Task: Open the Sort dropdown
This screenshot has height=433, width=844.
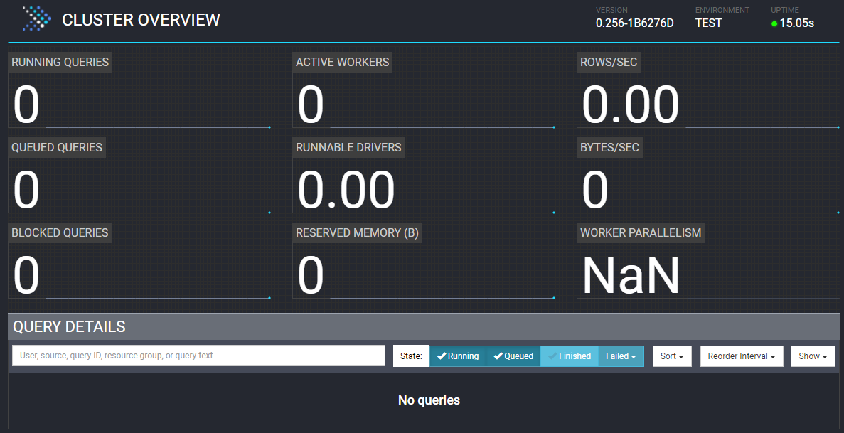Action: pos(672,356)
